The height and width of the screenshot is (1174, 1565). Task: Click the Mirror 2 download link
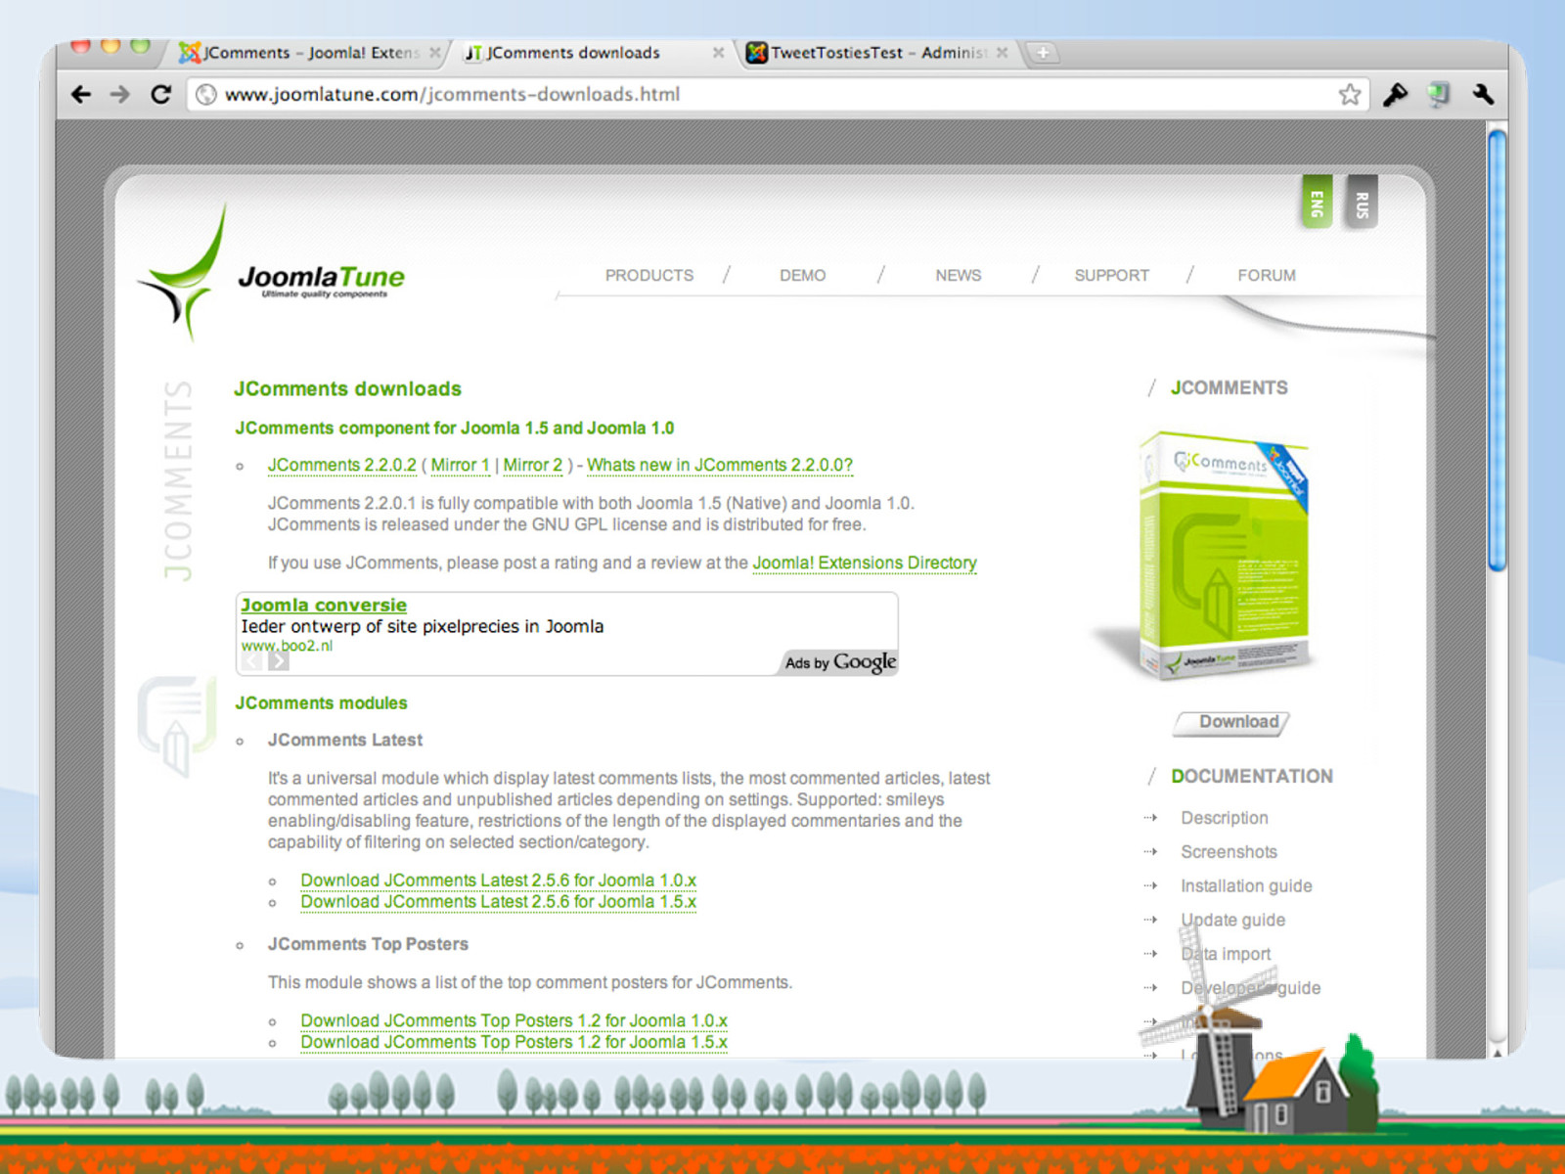(x=533, y=466)
